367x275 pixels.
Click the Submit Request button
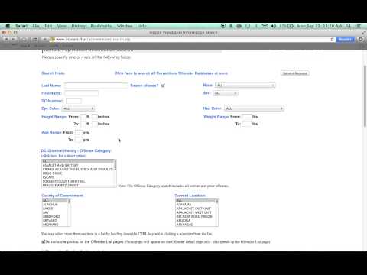295,73
